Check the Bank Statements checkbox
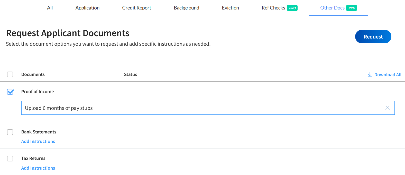 [x=10, y=132]
